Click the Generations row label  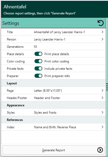15,47
